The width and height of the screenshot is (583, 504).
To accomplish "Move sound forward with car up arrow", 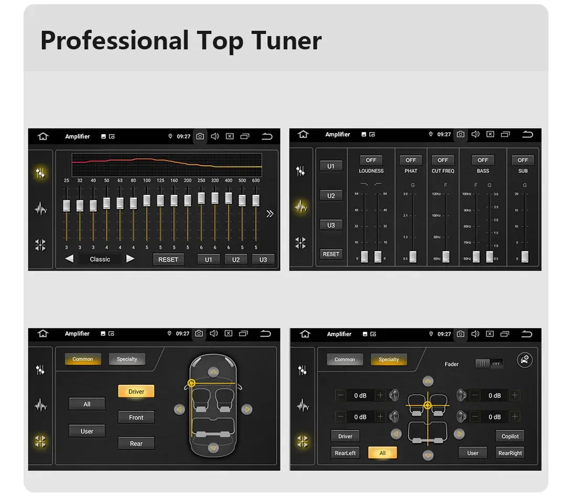I will click(x=213, y=372).
